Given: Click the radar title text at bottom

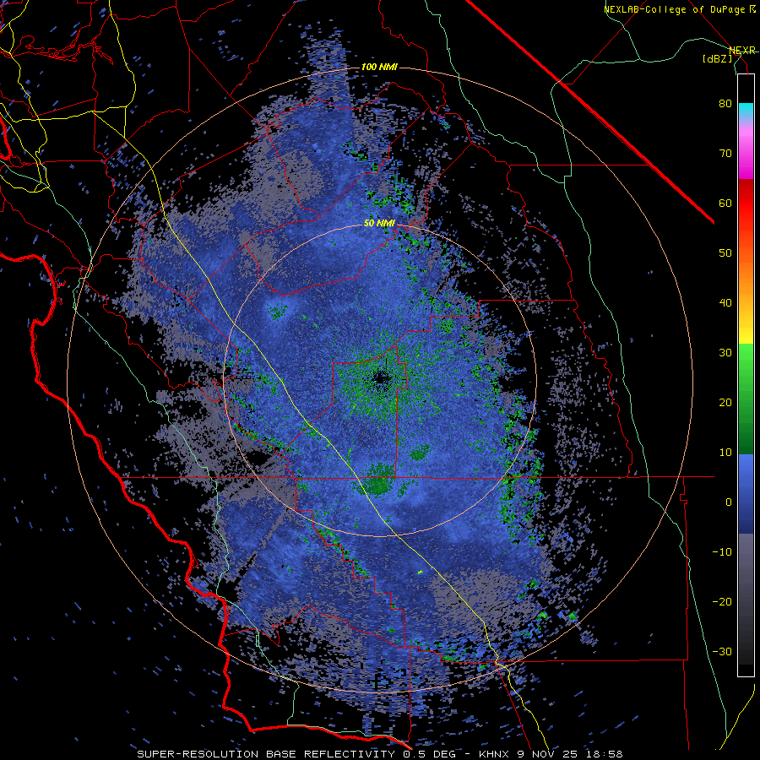Looking at the screenshot, I should [x=379, y=754].
